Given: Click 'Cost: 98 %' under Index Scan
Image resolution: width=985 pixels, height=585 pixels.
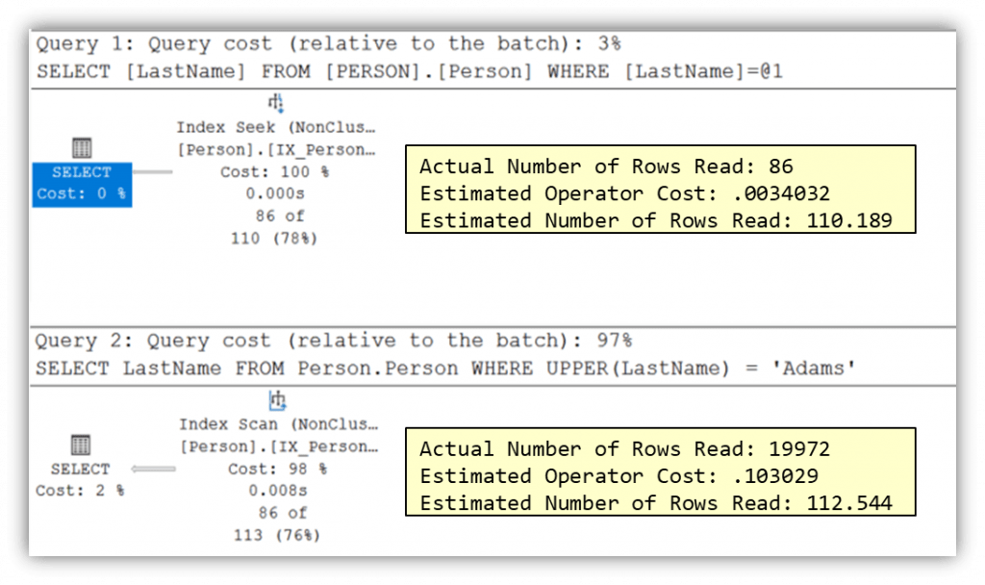Looking at the screenshot, I should (x=276, y=469).
